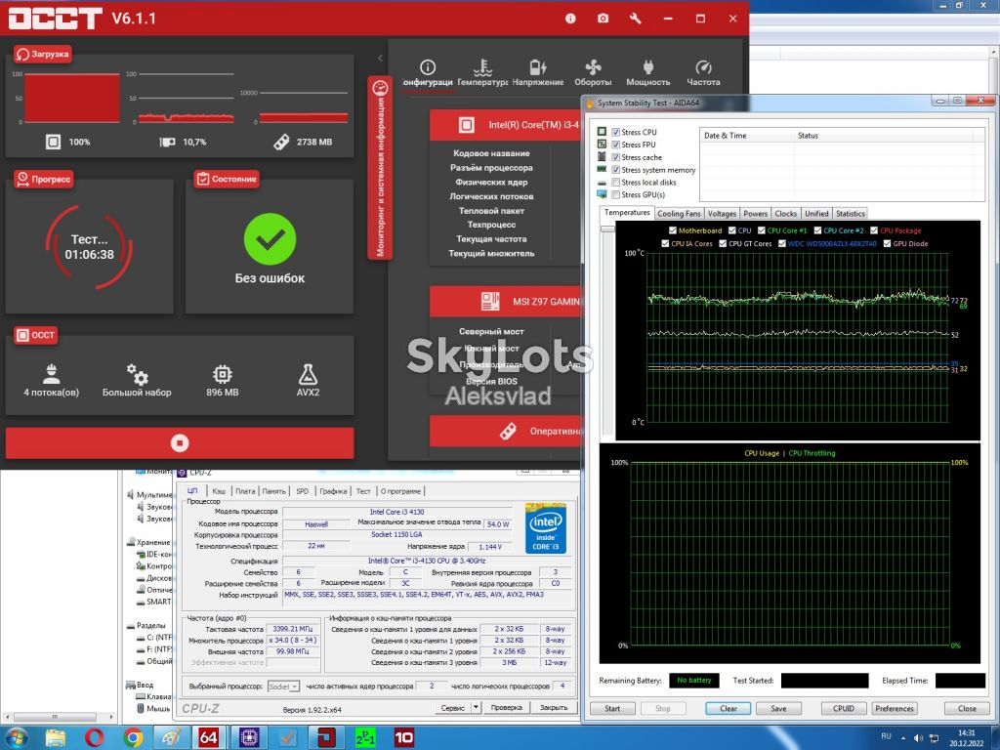Open OCCT settings wrench icon
The height and width of the screenshot is (750, 1000).
(635, 19)
